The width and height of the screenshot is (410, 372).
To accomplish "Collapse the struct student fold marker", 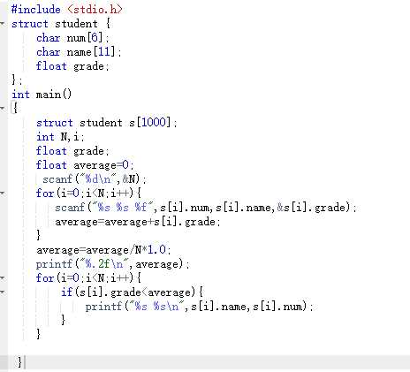I will (x=3, y=24).
